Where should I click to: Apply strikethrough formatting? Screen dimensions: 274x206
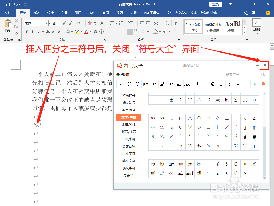click(48, 32)
